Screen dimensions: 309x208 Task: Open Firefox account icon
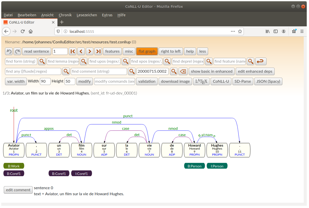284,31
